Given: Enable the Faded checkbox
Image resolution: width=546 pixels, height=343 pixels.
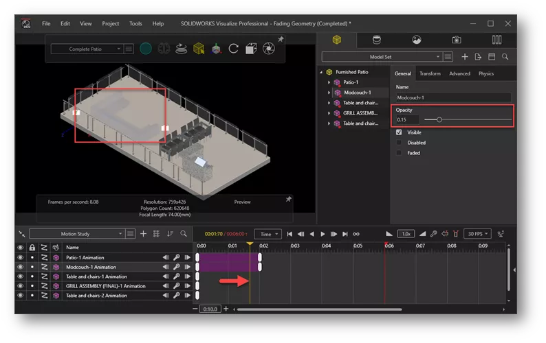Looking at the screenshot, I should click(x=399, y=153).
